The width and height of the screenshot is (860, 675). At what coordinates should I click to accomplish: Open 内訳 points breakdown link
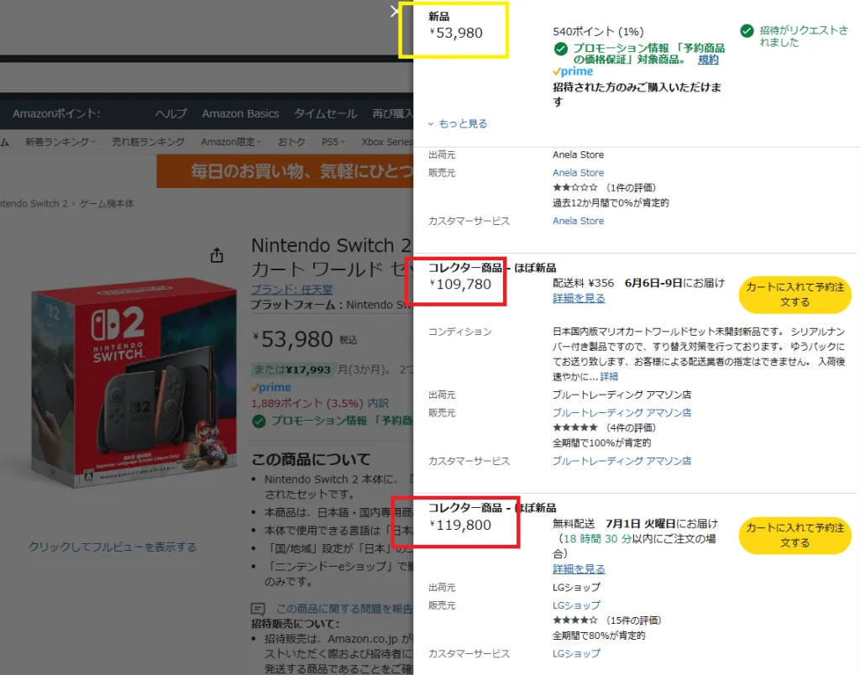(x=378, y=403)
